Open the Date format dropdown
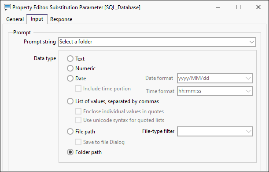The height and width of the screenshot is (172, 269). [215, 78]
